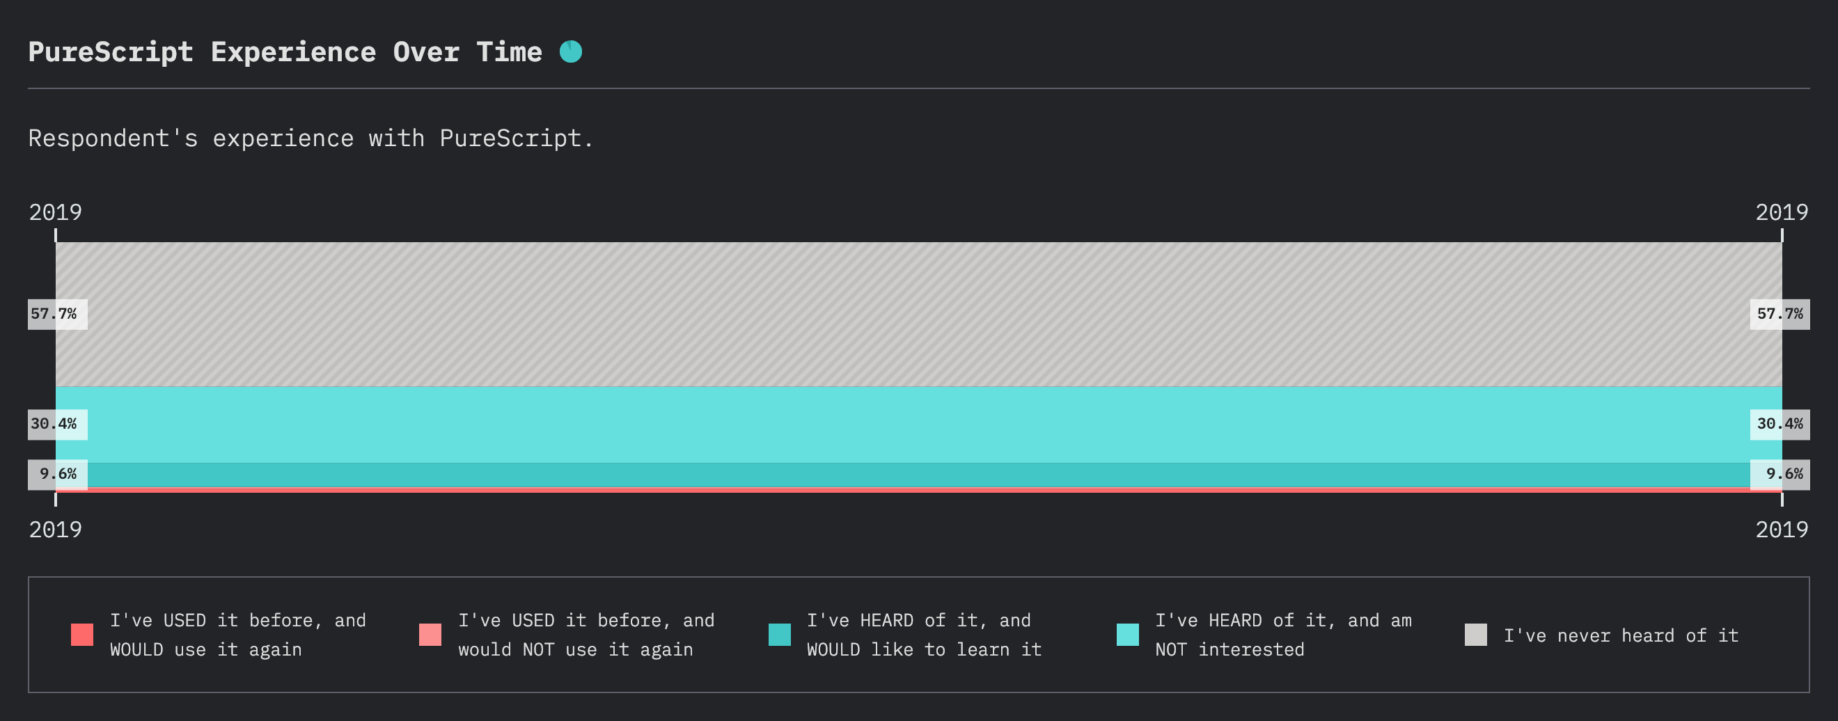Click the right 57.7% value label
The image size is (1838, 721).
1780,315
